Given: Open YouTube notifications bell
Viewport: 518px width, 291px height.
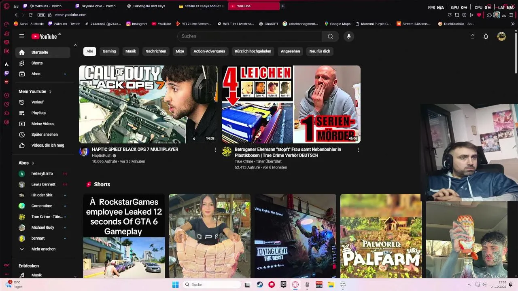Looking at the screenshot, I should [486, 36].
